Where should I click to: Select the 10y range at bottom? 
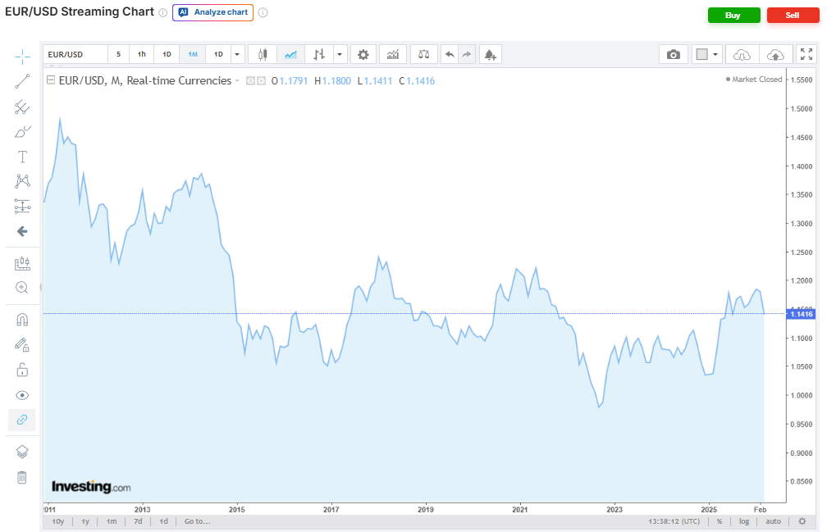click(57, 521)
